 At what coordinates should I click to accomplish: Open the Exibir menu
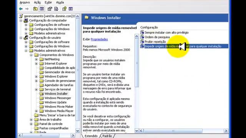click(x=48, y=2)
